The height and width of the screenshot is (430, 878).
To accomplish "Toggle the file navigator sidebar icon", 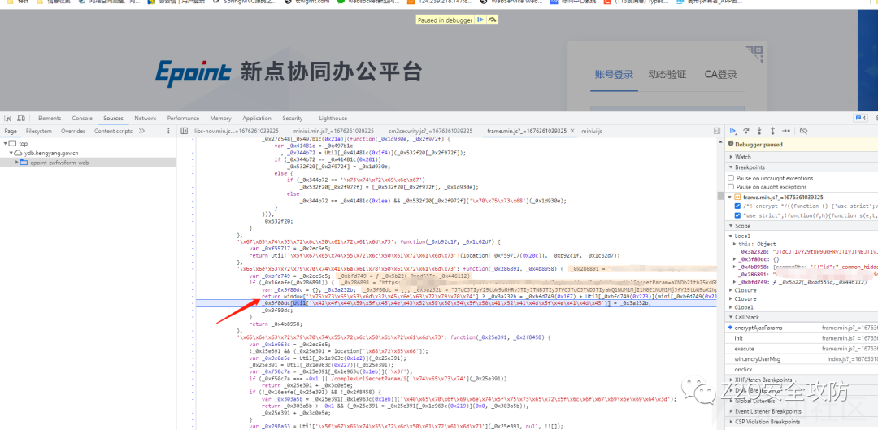I will (x=184, y=131).
